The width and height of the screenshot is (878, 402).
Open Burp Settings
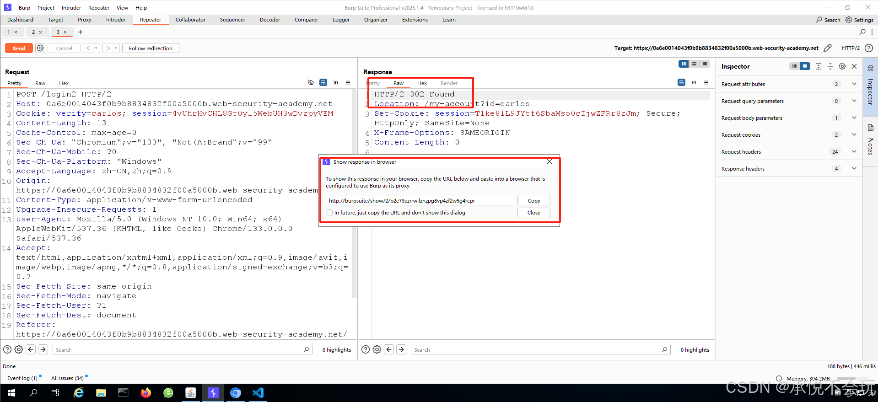pyautogui.click(x=859, y=20)
